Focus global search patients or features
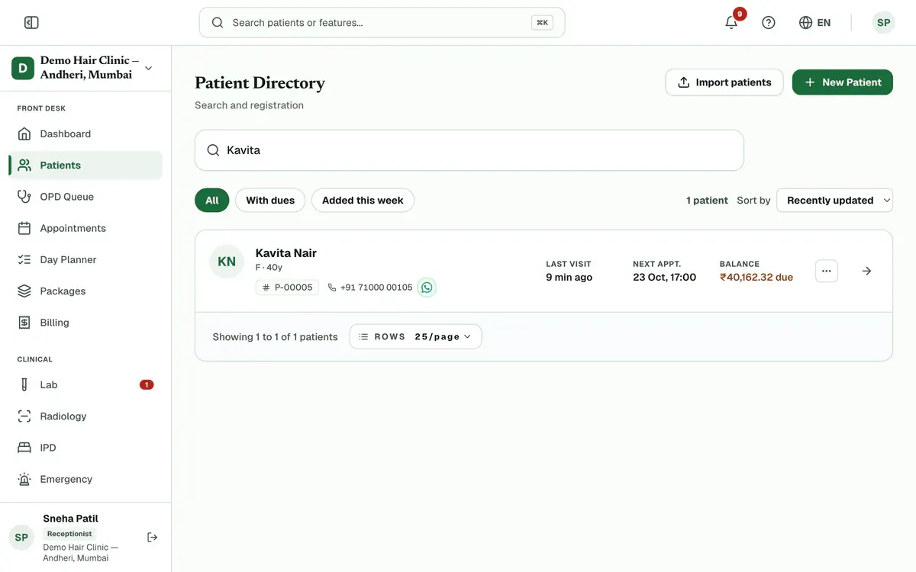Screen dimensions: 916x572 click(x=382, y=23)
